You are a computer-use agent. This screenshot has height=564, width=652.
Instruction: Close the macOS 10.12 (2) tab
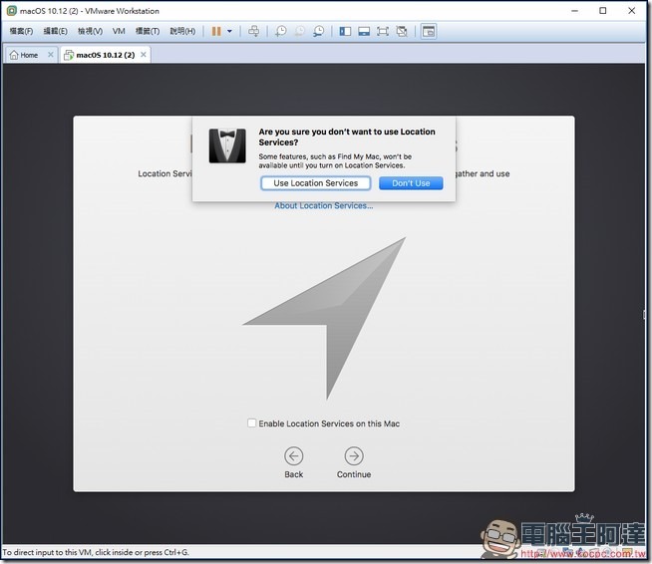click(x=143, y=55)
